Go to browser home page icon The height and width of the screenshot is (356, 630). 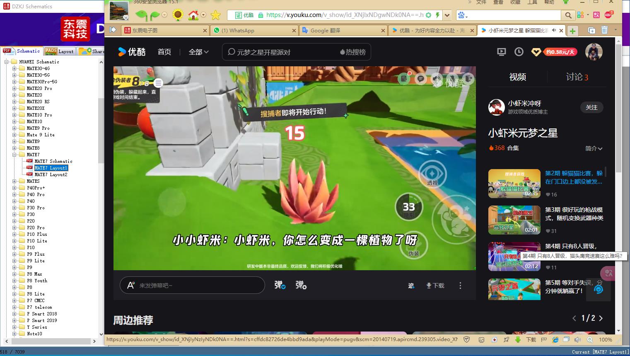(193, 15)
